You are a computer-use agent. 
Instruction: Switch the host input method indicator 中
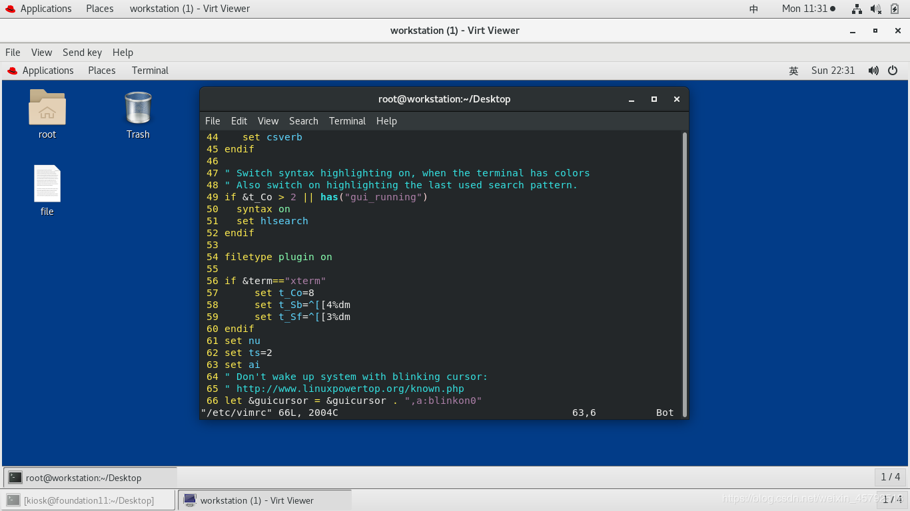tap(754, 9)
